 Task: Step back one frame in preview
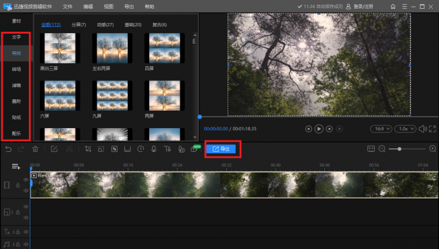309,129
